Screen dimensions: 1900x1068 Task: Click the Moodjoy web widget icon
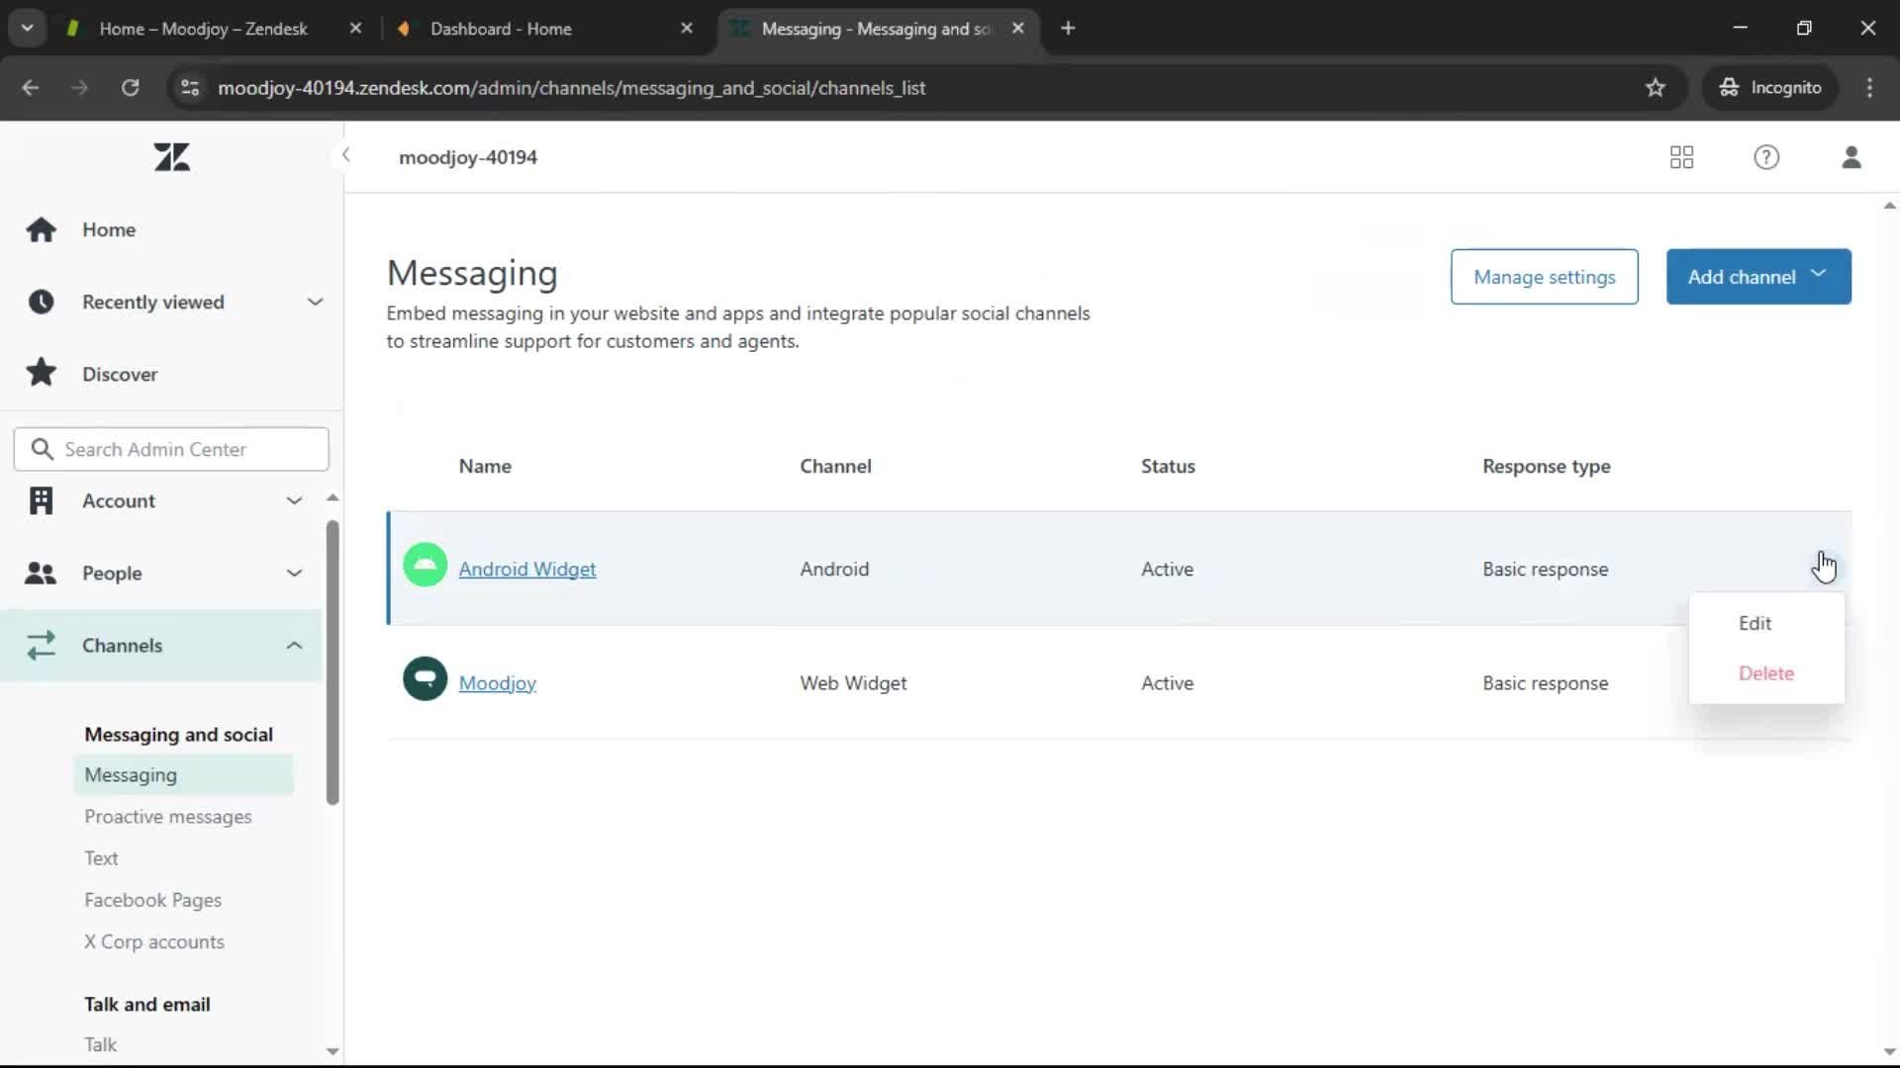[426, 679]
